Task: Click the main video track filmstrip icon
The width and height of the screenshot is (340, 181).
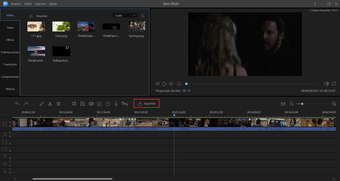Action: (4, 124)
